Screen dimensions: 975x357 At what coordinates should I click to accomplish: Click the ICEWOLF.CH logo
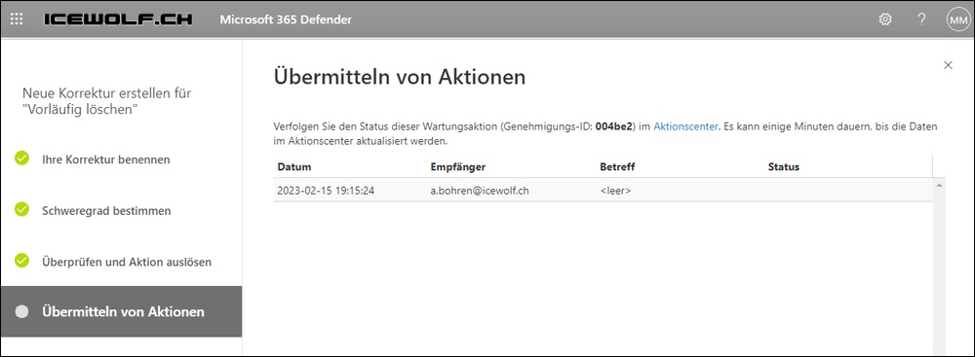click(x=118, y=19)
